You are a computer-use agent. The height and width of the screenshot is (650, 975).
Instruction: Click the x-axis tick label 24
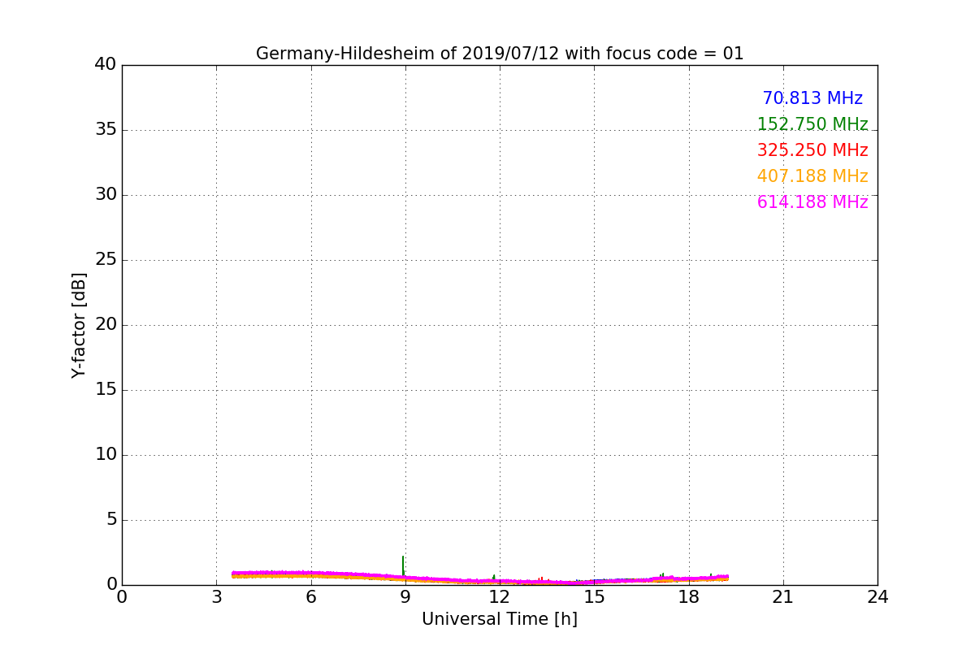pyautogui.click(x=877, y=597)
